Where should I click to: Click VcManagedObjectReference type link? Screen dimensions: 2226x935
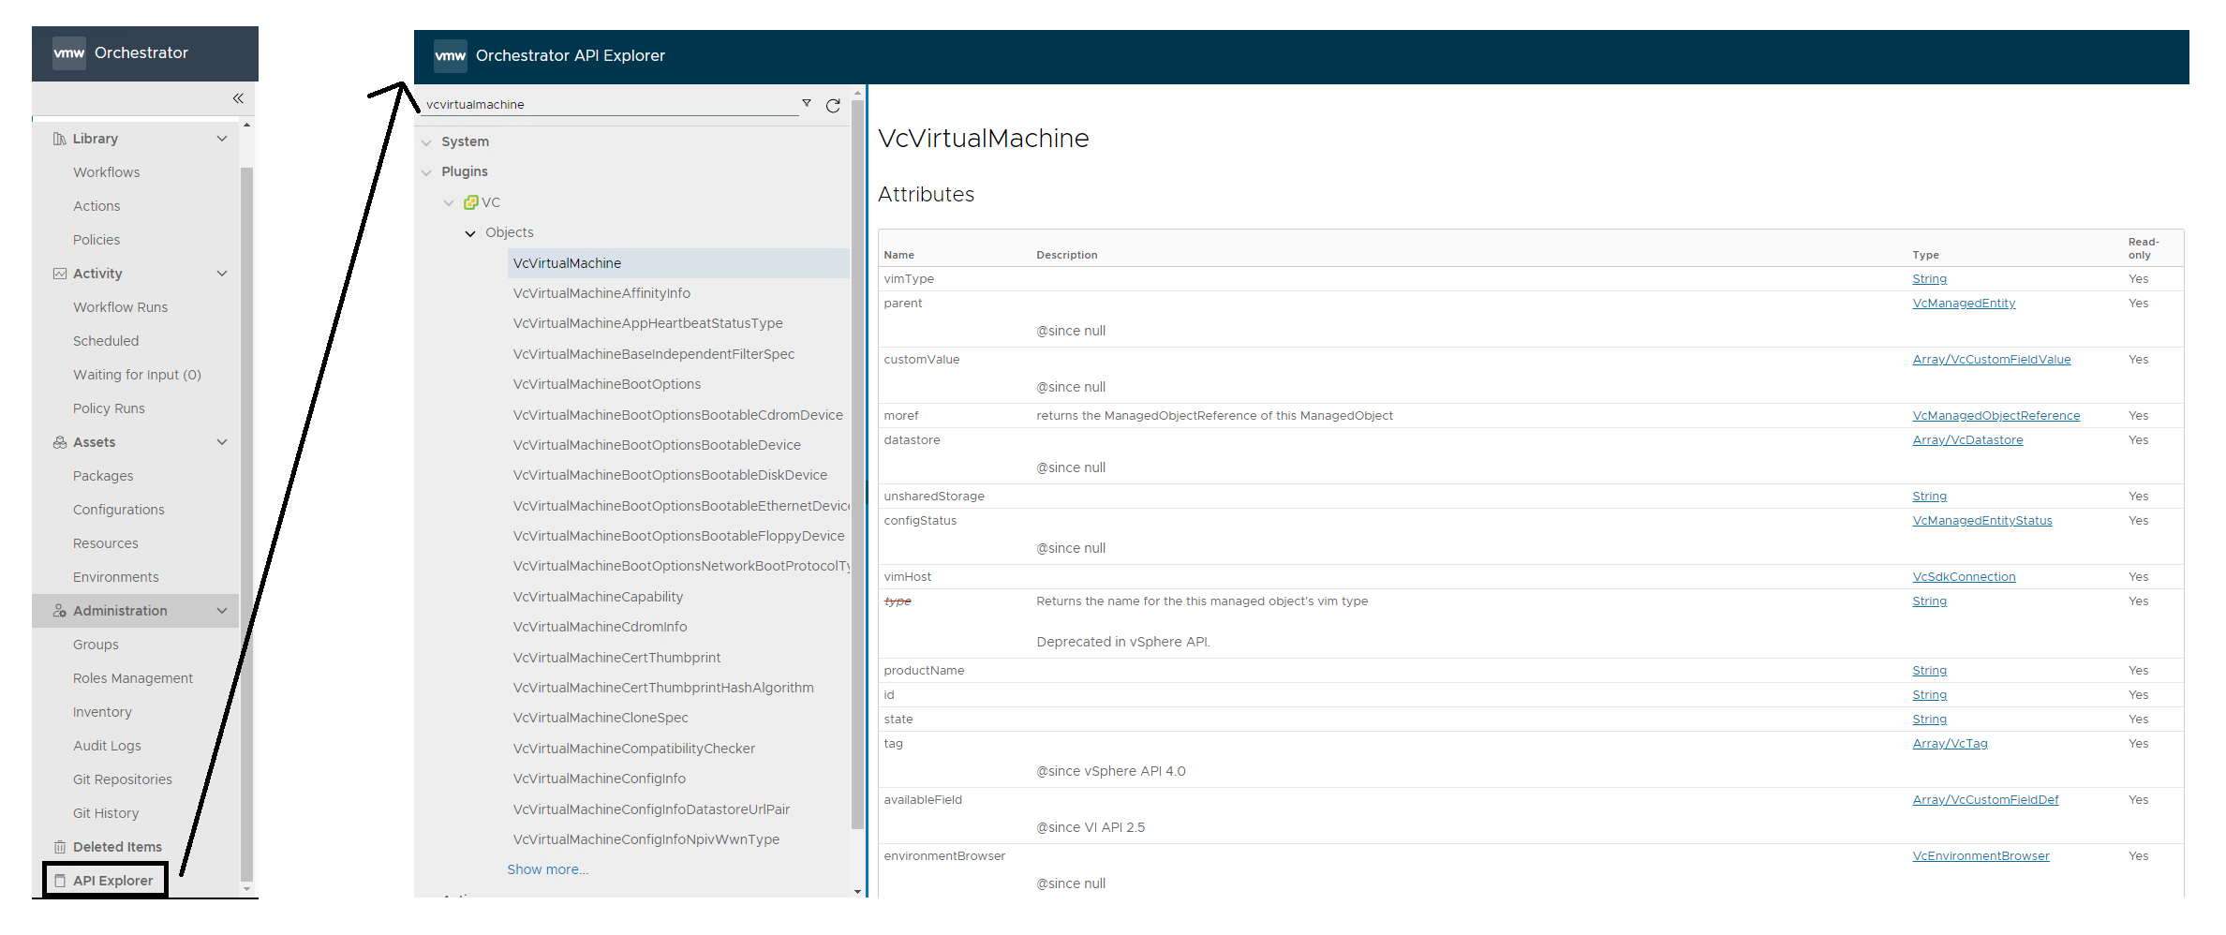click(1996, 416)
